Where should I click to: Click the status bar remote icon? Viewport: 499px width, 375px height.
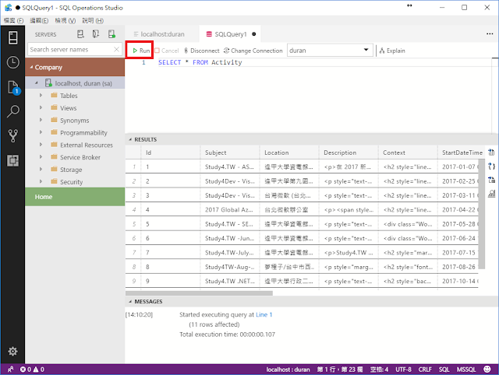tap(10, 370)
